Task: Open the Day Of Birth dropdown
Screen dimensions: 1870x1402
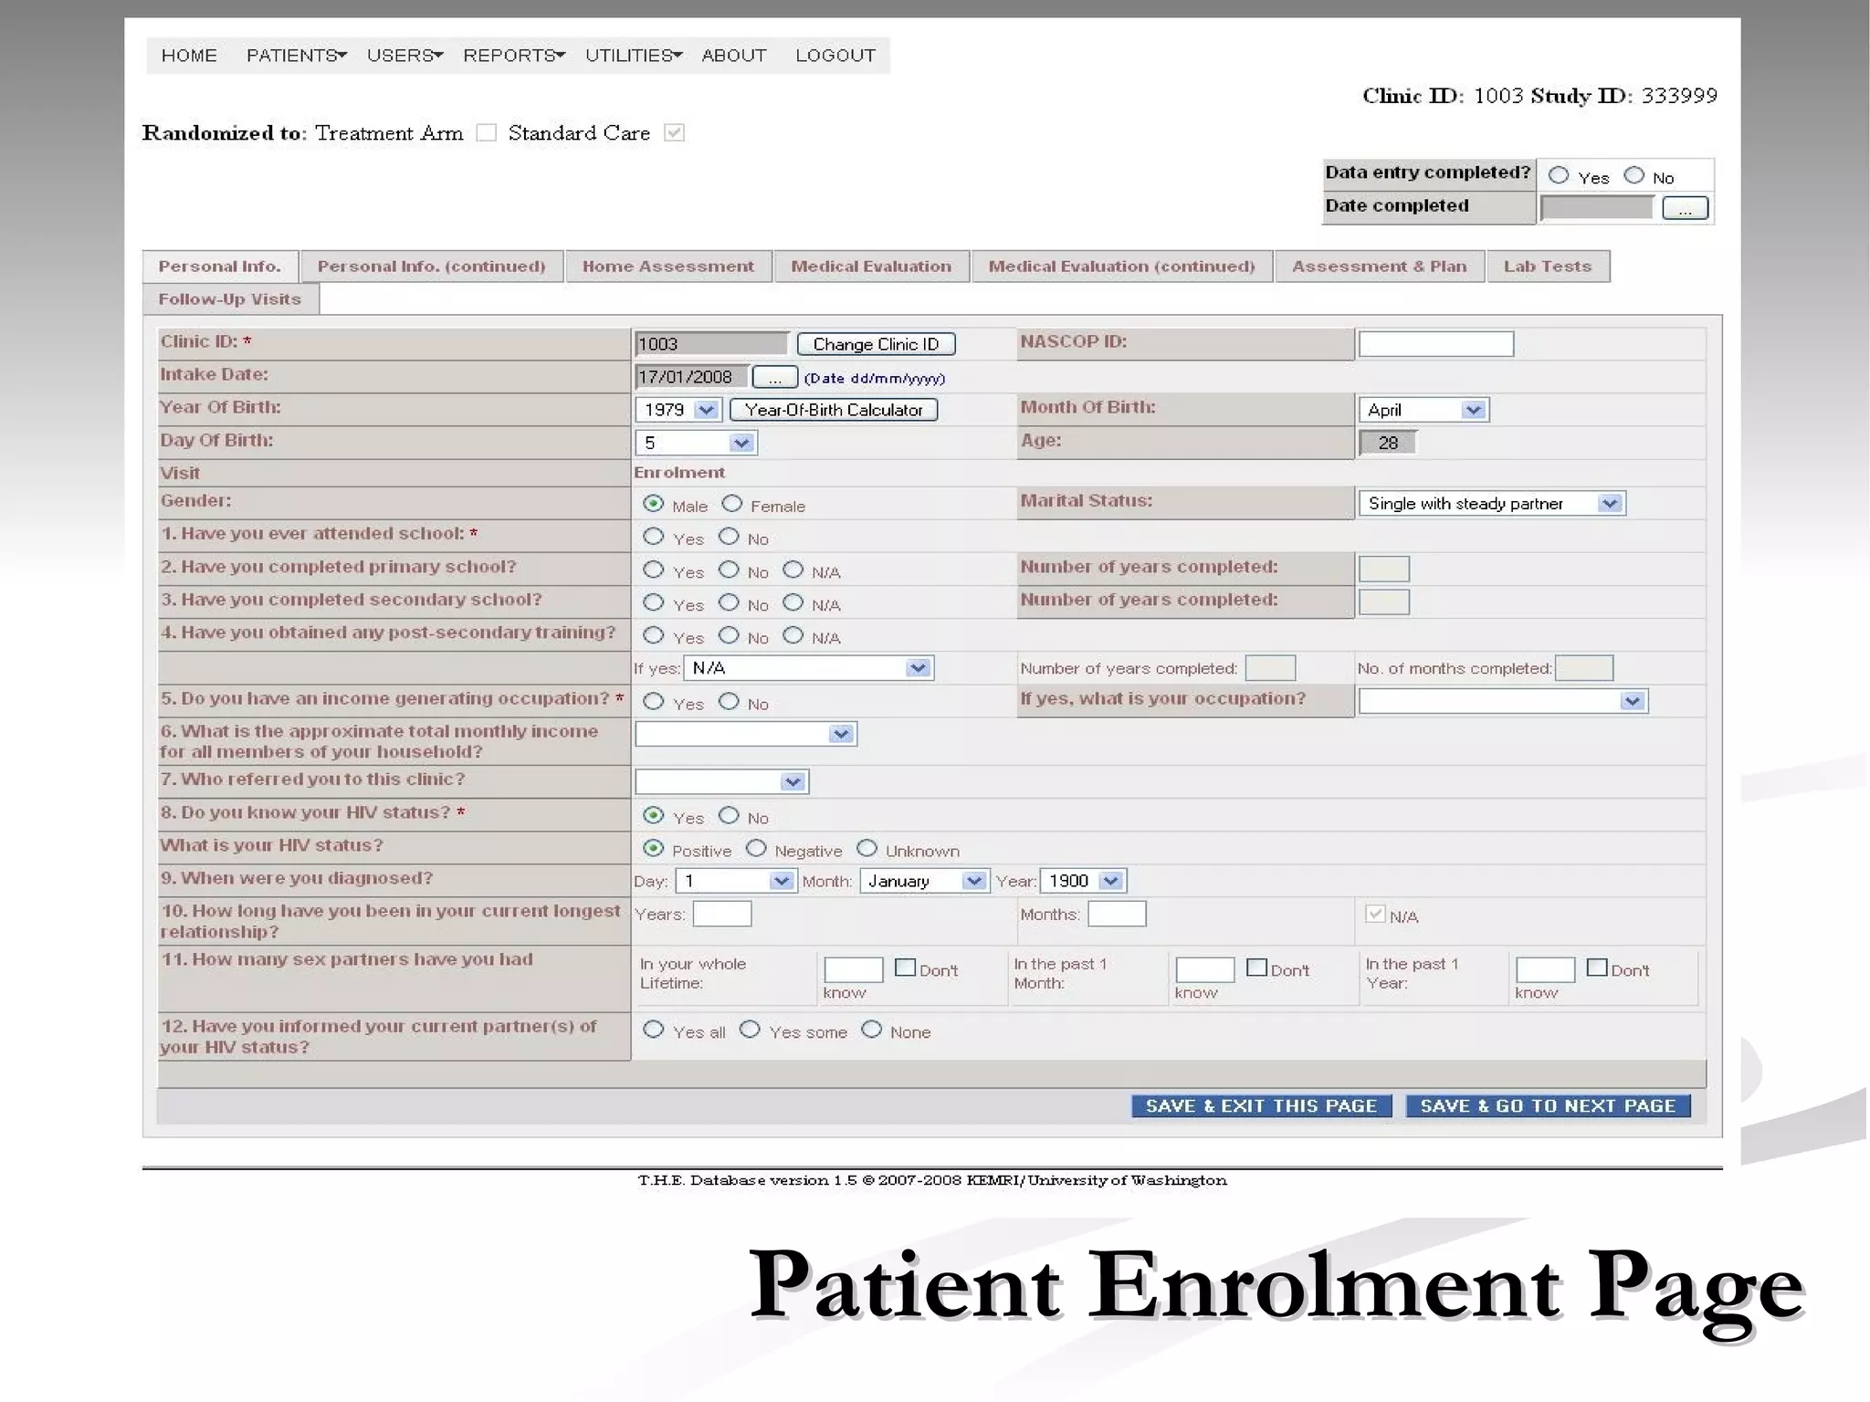Action: pyautogui.click(x=696, y=443)
